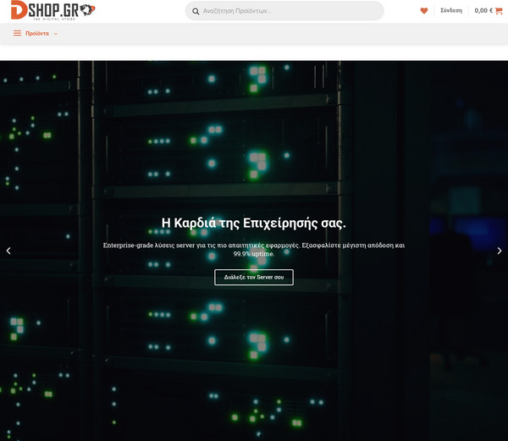Open the Προϊόντα menu
The height and width of the screenshot is (441, 508).
pyautogui.click(x=37, y=33)
